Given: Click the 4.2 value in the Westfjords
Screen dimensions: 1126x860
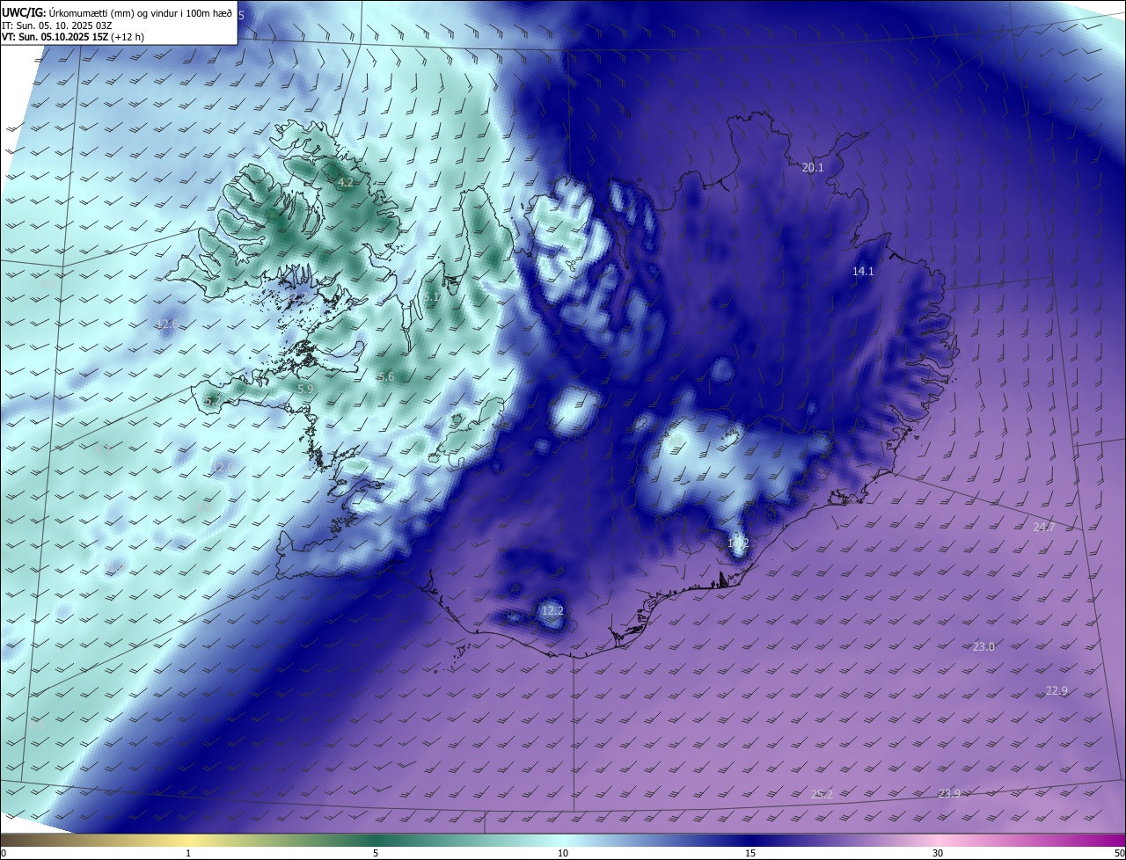Looking at the screenshot, I should coord(346,182).
